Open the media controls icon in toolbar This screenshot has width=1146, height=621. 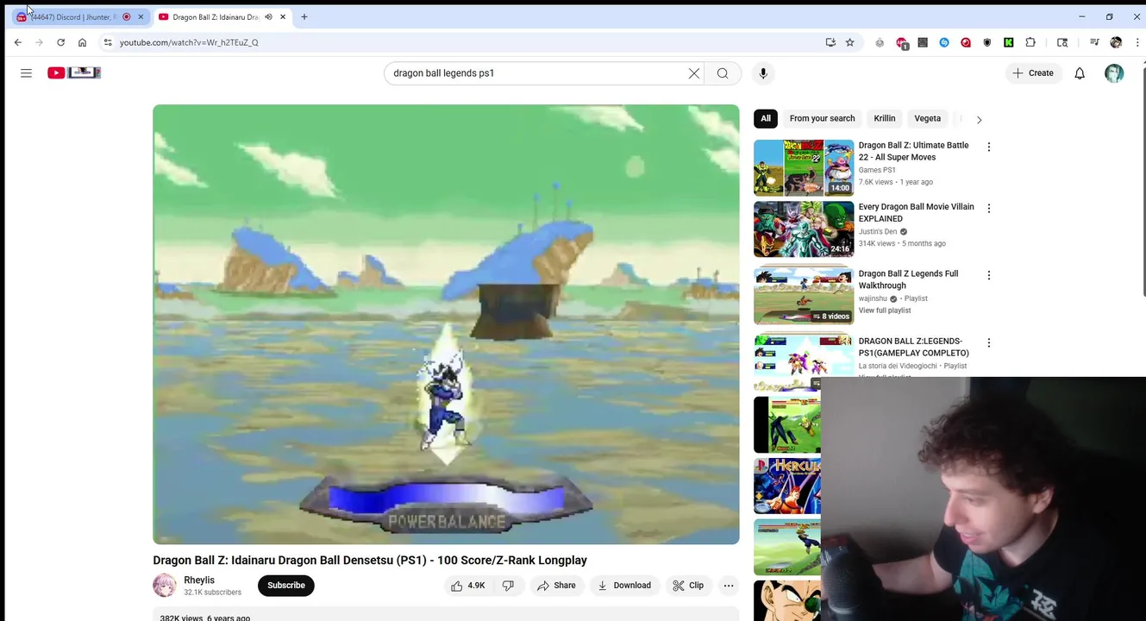pos(1094,42)
